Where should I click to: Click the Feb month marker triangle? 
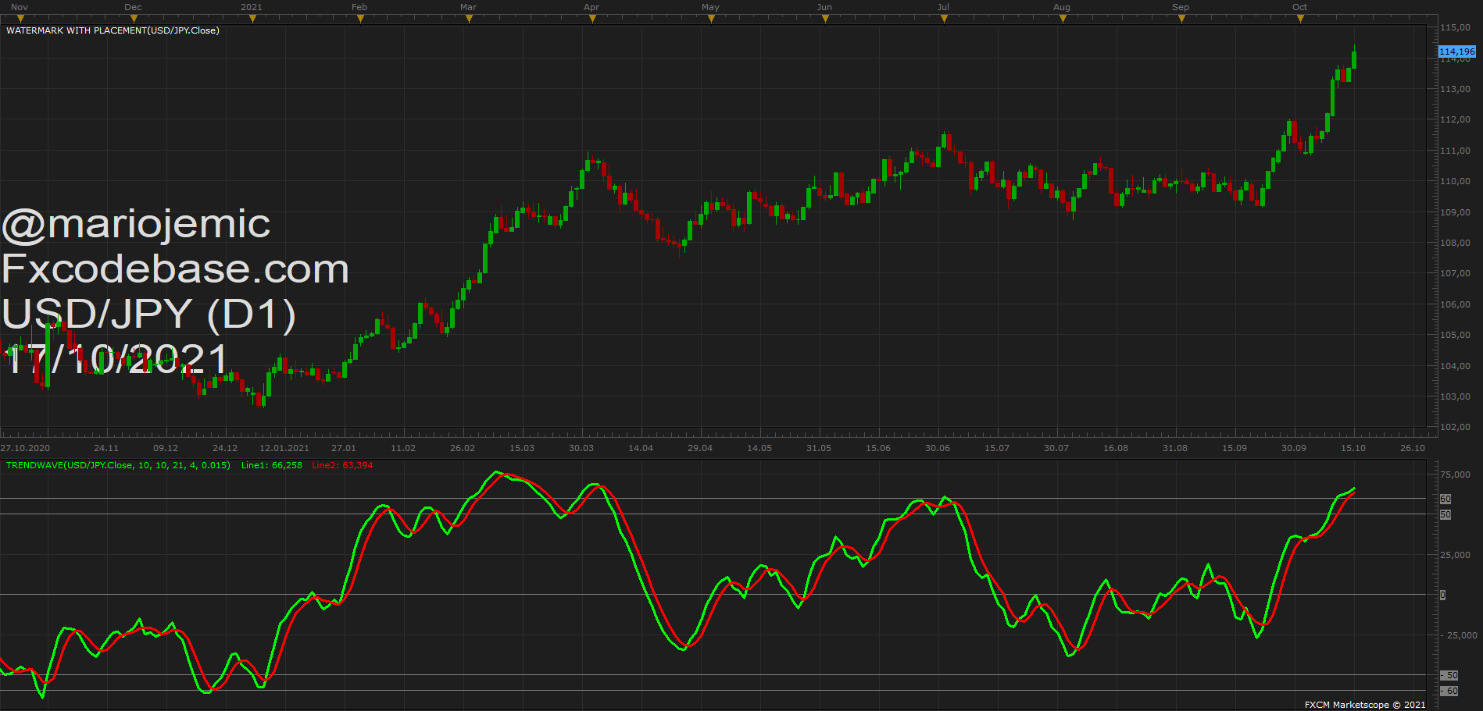click(x=360, y=19)
